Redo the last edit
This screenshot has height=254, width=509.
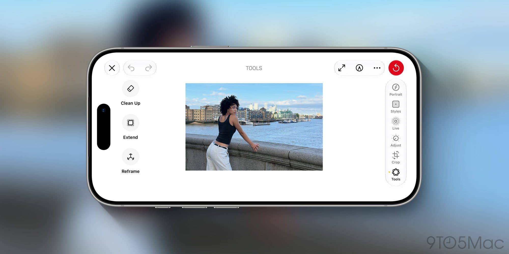click(149, 68)
